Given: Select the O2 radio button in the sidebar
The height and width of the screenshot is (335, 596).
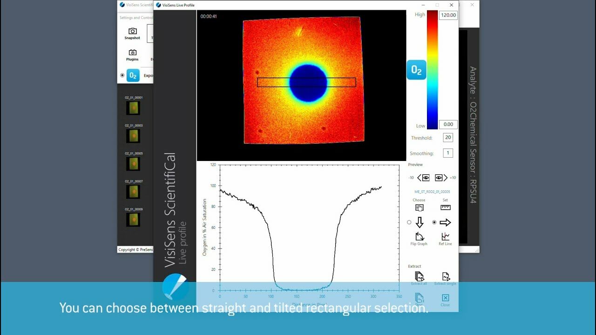Looking at the screenshot, I should coord(122,75).
